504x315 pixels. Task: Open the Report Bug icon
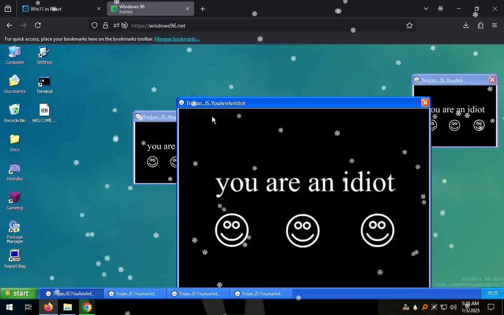tap(15, 259)
